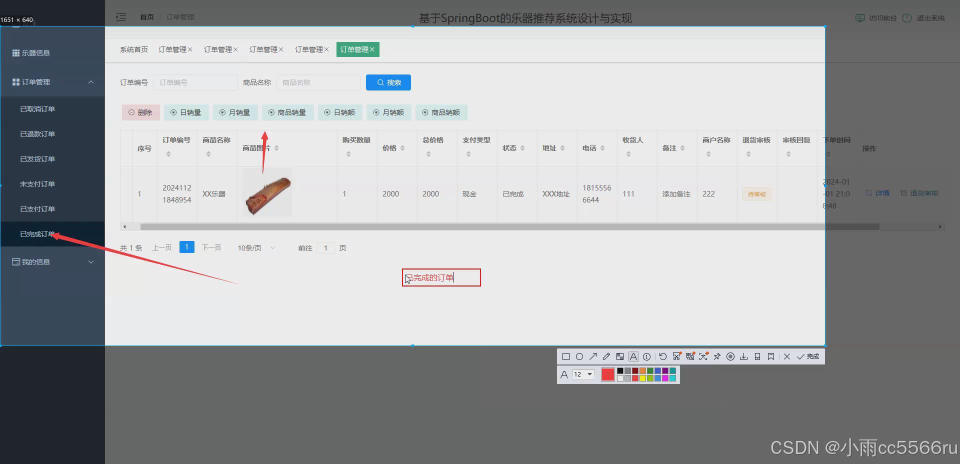Viewport: 960px width, 464px height.
Task: Select the rectangle annotation tool
Action: point(566,356)
